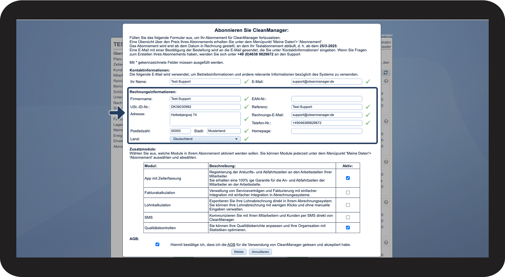
Task: Click the USt.-ID-Nr. field
Action: click(x=205, y=107)
